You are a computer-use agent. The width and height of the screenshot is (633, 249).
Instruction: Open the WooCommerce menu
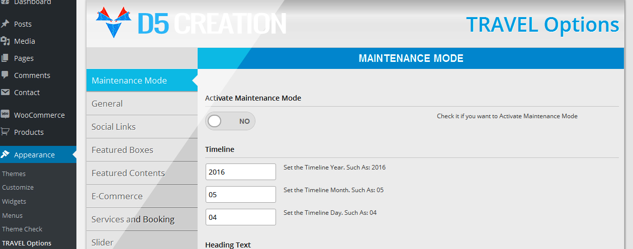38,115
